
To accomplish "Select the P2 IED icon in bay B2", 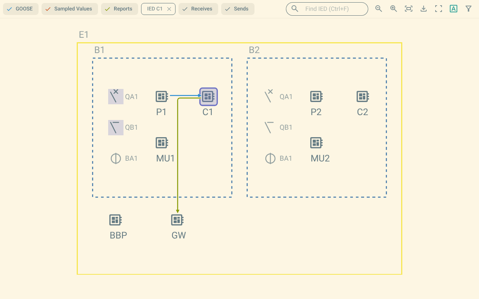I will coord(316,97).
